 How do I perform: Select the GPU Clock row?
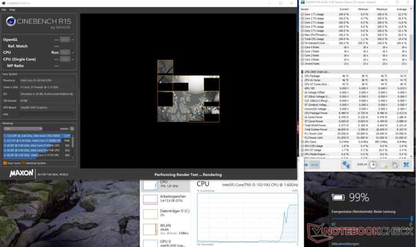[x=354, y=142]
